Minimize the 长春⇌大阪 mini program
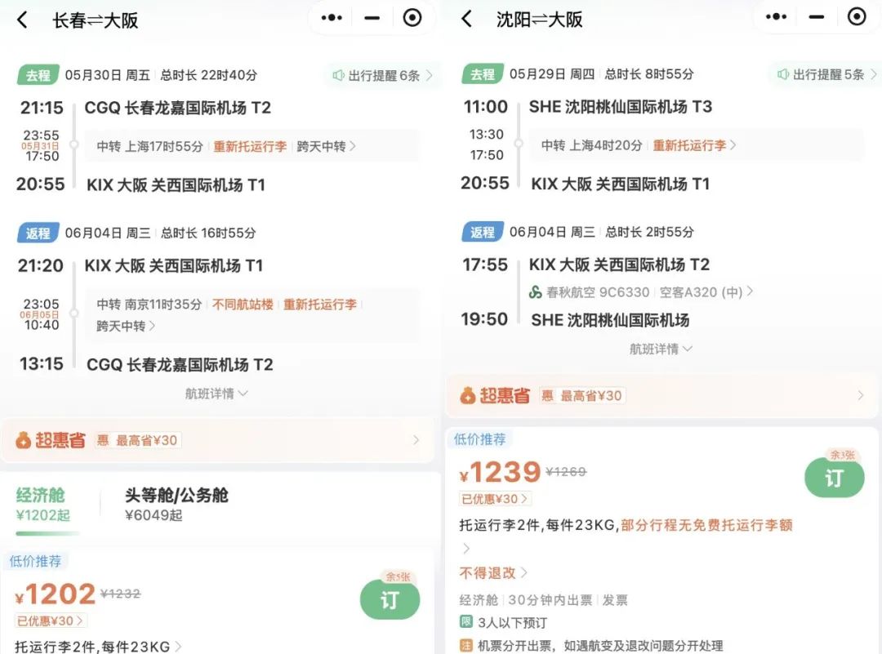Viewport: 882px width, 654px height. (372, 18)
